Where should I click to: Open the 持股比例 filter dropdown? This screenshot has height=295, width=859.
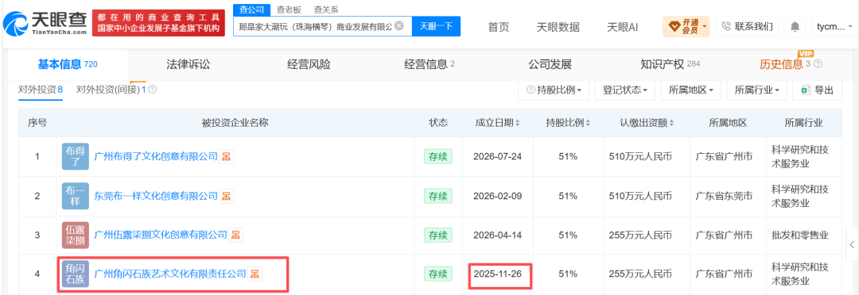coord(554,90)
